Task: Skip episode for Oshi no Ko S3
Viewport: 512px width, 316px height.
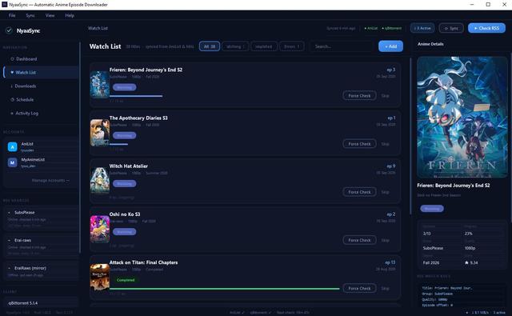Action: tap(386, 240)
